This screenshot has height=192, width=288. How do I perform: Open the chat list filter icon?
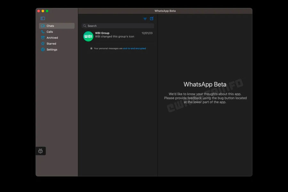[145, 19]
